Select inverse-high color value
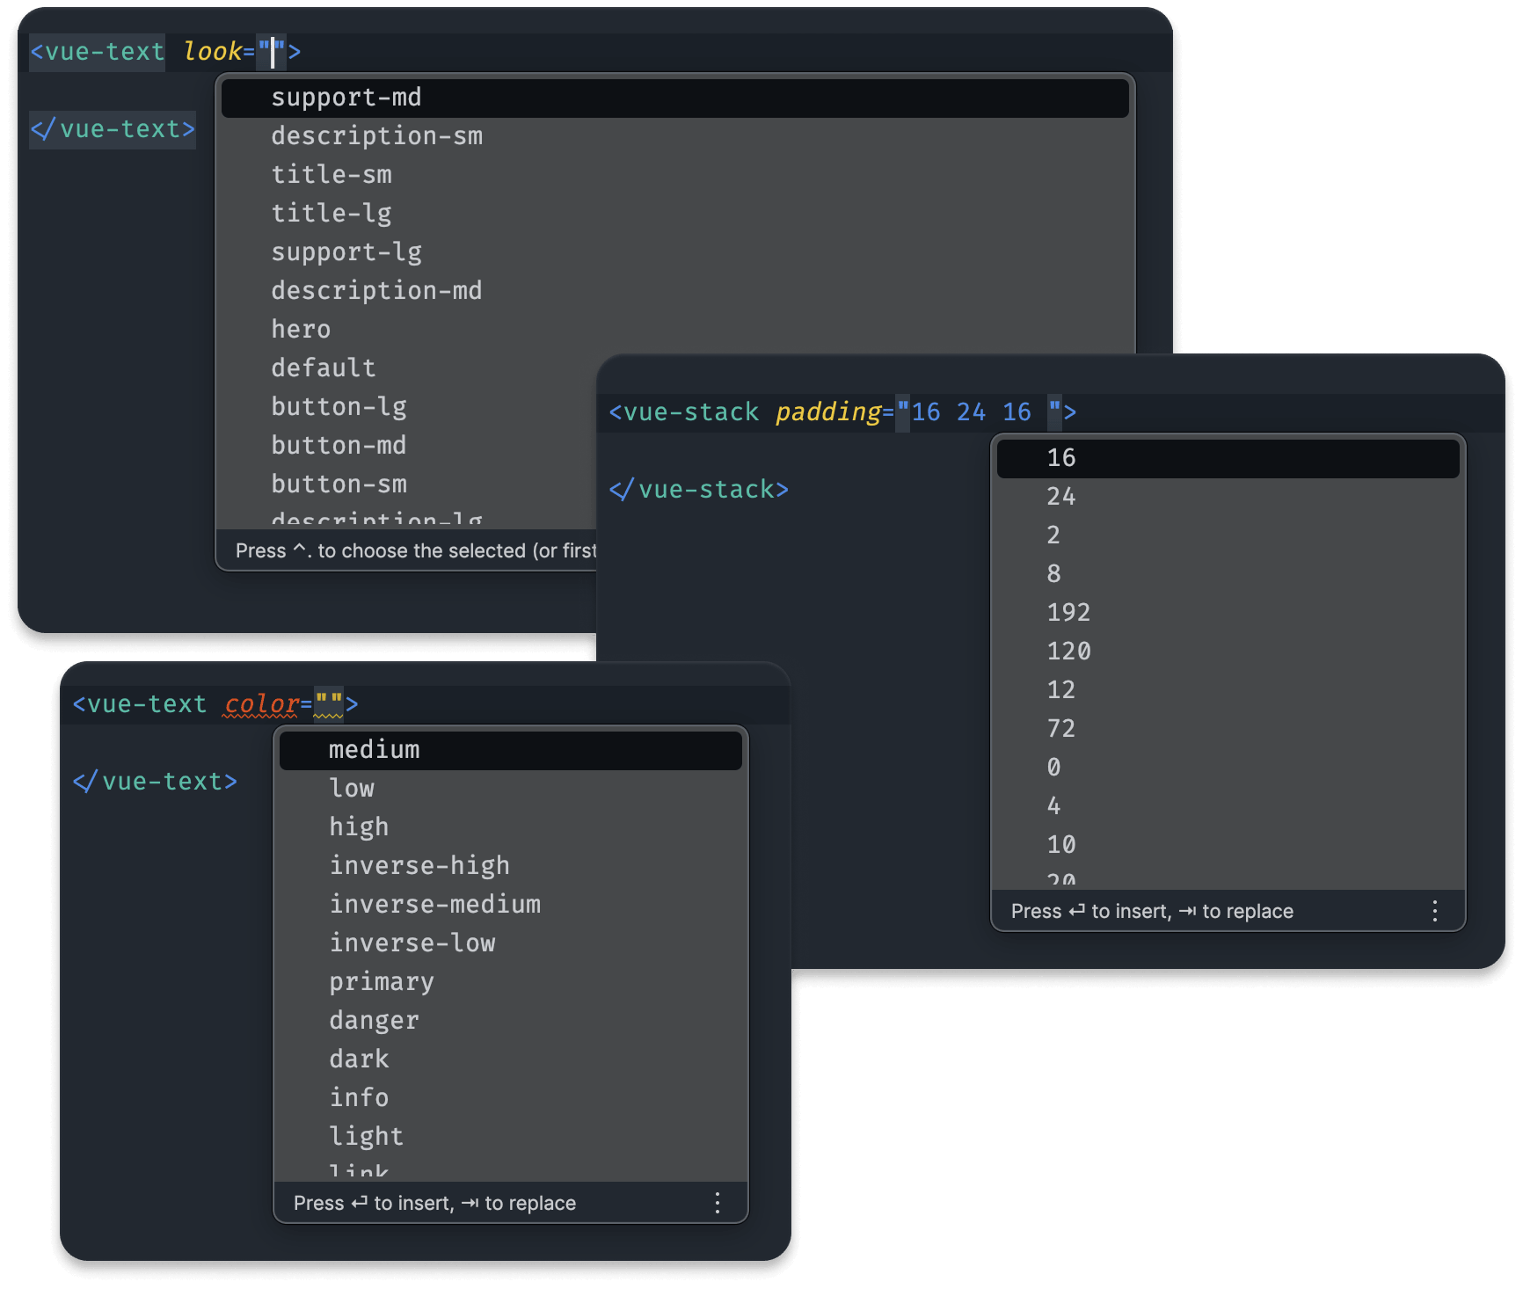The height and width of the screenshot is (1289, 1523). tap(511, 866)
